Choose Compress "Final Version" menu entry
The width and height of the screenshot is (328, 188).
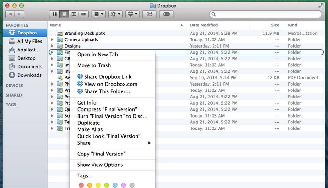[107, 109]
